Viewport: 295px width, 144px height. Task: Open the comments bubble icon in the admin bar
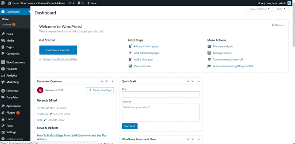point(79,3)
